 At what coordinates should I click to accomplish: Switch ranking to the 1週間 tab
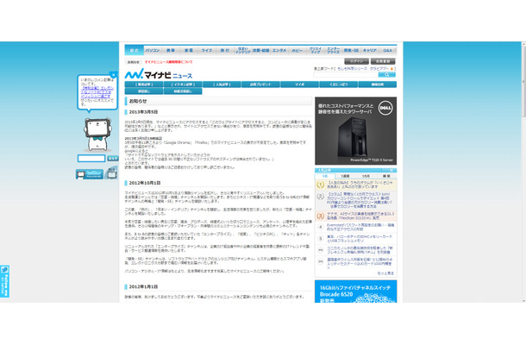click(345, 176)
